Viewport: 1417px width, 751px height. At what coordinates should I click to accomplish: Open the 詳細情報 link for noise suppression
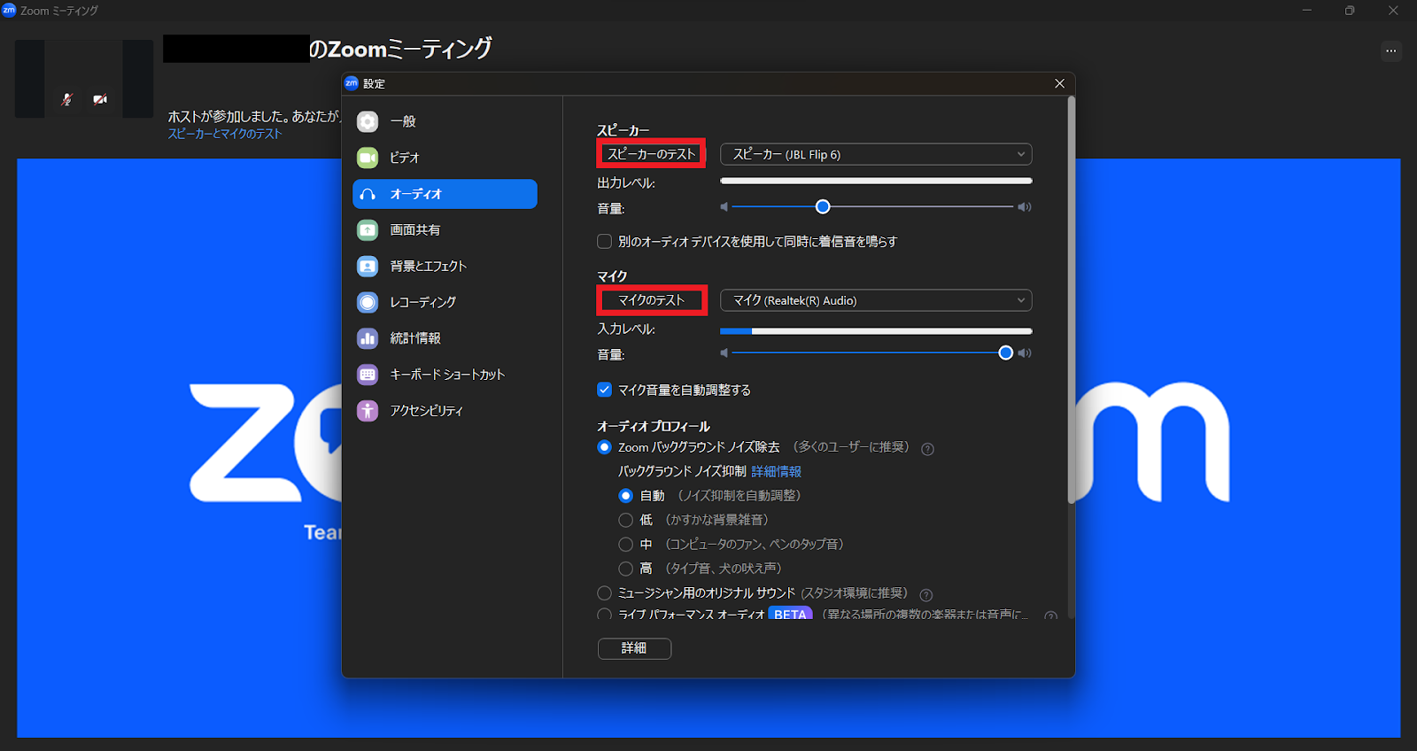click(776, 472)
